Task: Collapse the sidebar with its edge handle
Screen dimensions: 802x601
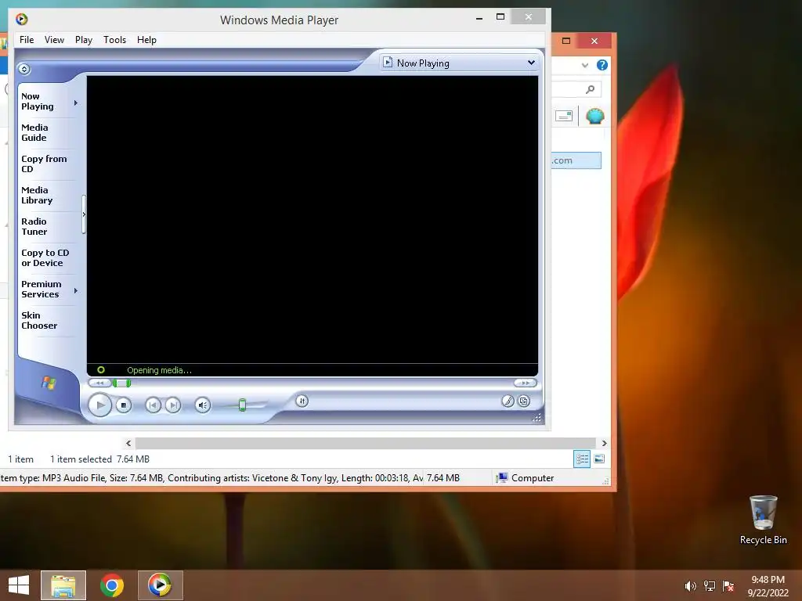Action: [84, 214]
